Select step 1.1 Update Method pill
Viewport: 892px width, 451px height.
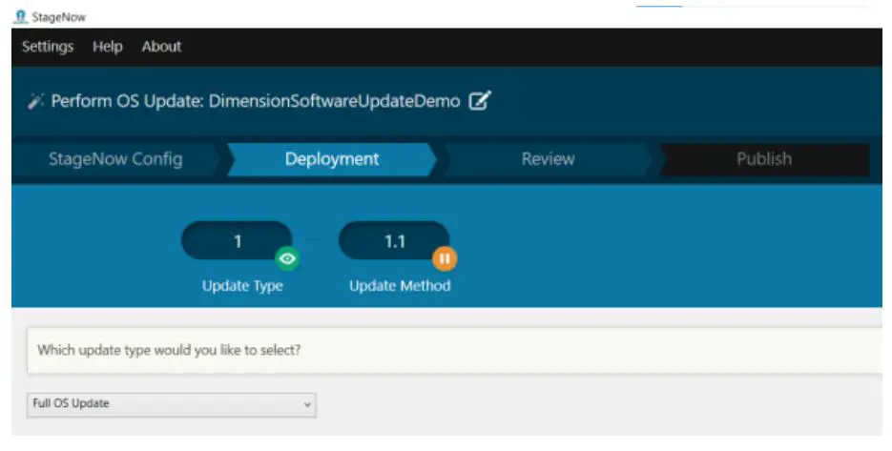394,241
